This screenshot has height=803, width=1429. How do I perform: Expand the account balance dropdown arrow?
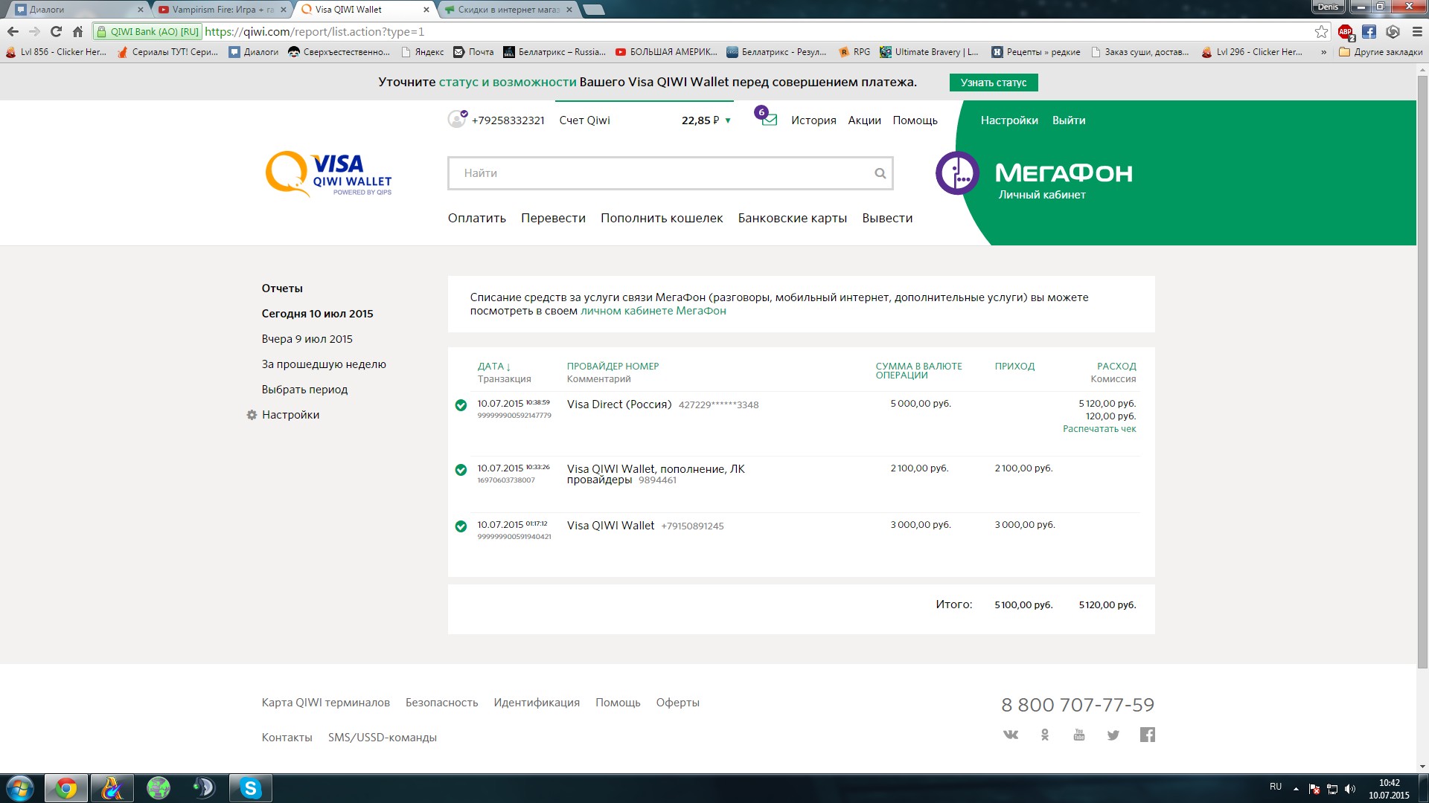point(728,120)
